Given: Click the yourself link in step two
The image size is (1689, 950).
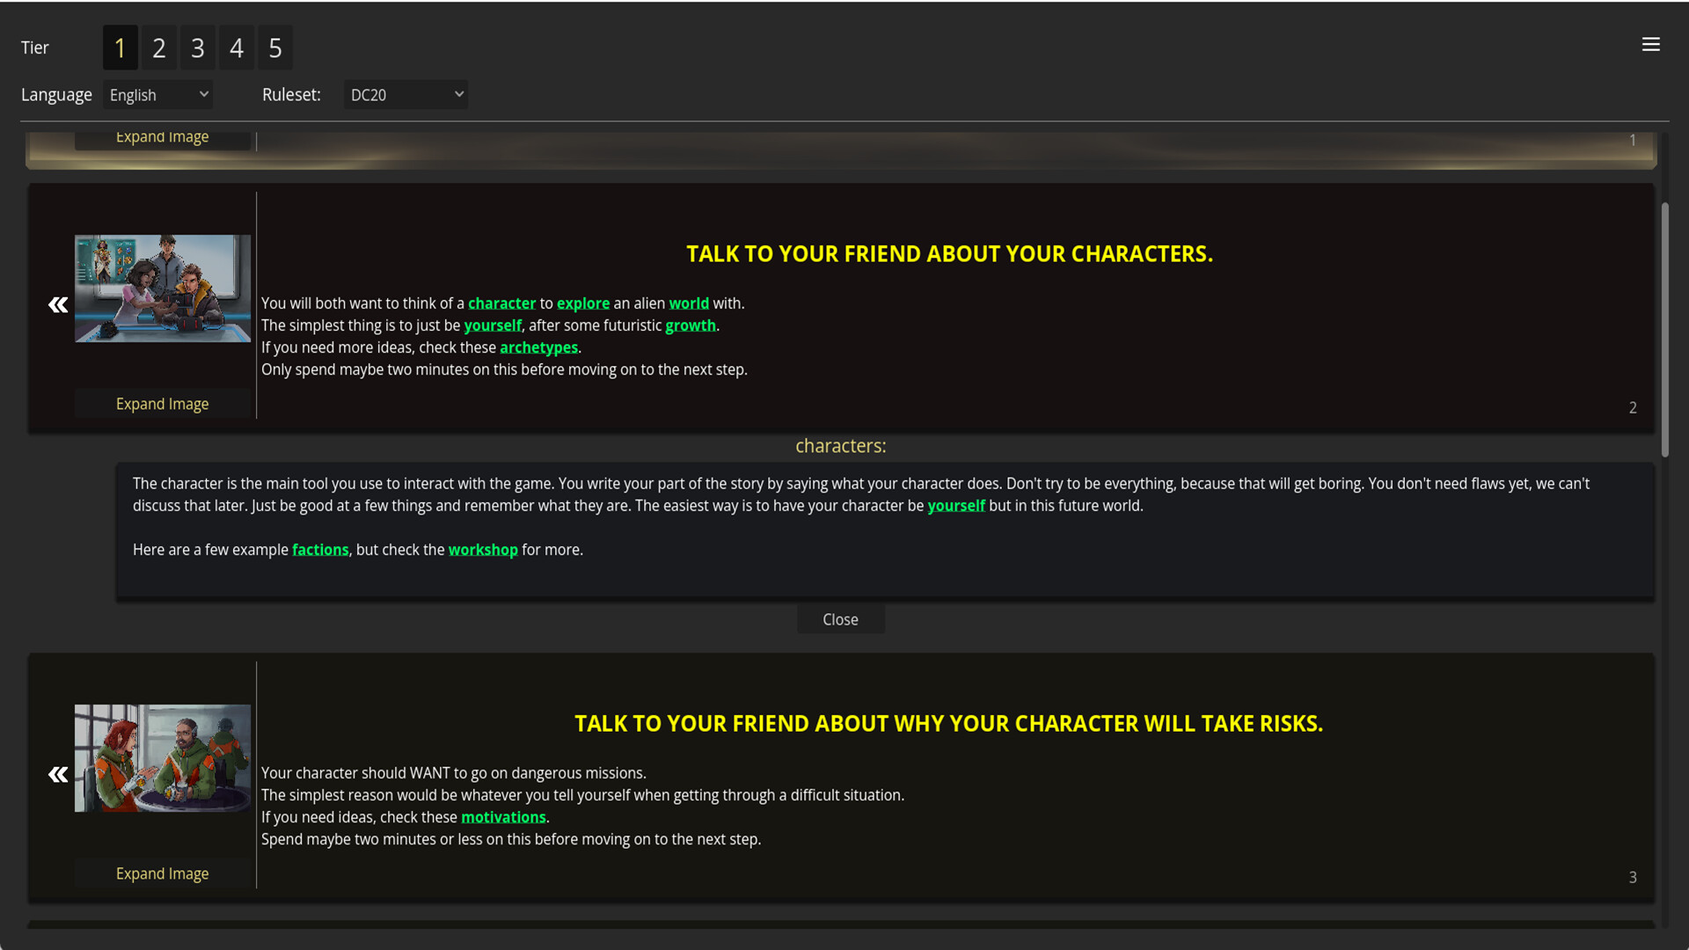Looking at the screenshot, I should (492, 325).
